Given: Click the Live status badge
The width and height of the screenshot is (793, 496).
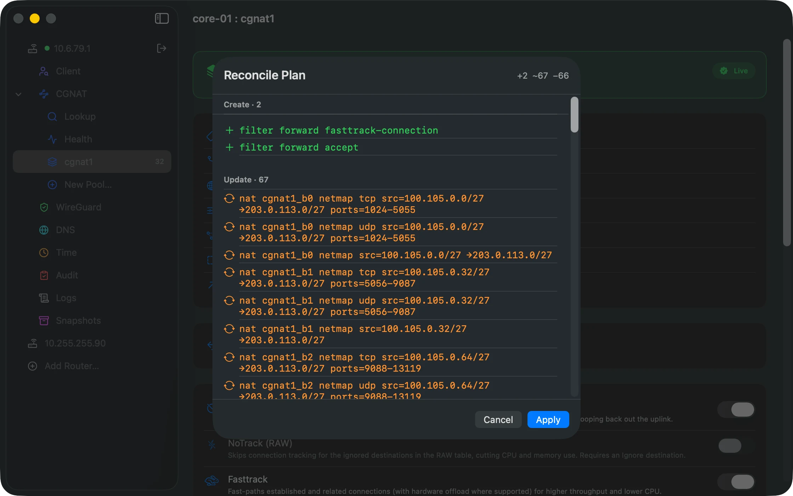Looking at the screenshot, I should 734,71.
